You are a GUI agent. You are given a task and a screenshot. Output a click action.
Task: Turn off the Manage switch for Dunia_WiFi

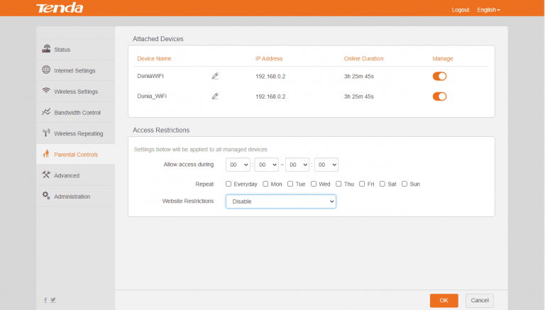(439, 96)
